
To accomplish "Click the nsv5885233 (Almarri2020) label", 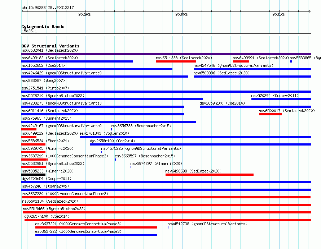I will (48, 171).
